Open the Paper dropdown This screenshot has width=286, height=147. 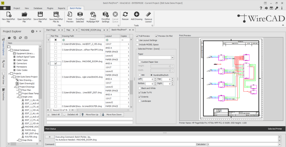172,57
